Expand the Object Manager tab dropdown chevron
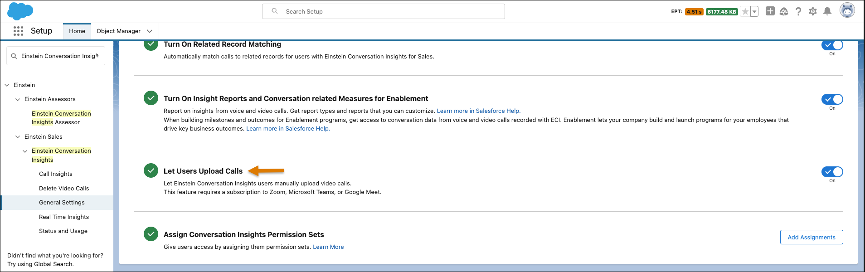 pyautogui.click(x=150, y=31)
